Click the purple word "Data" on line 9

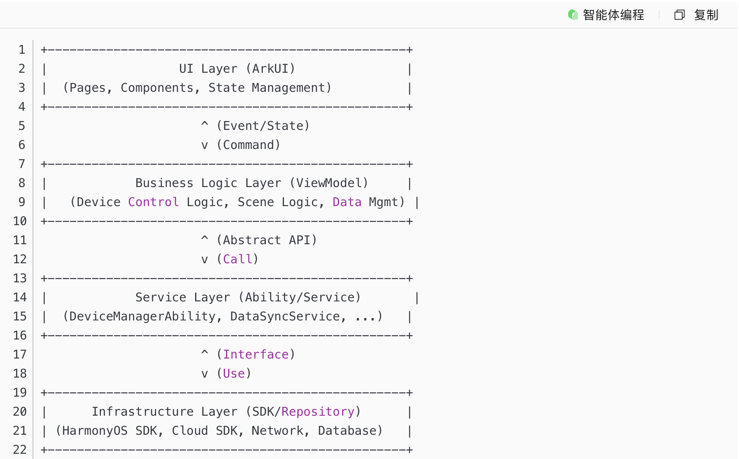coord(347,202)
